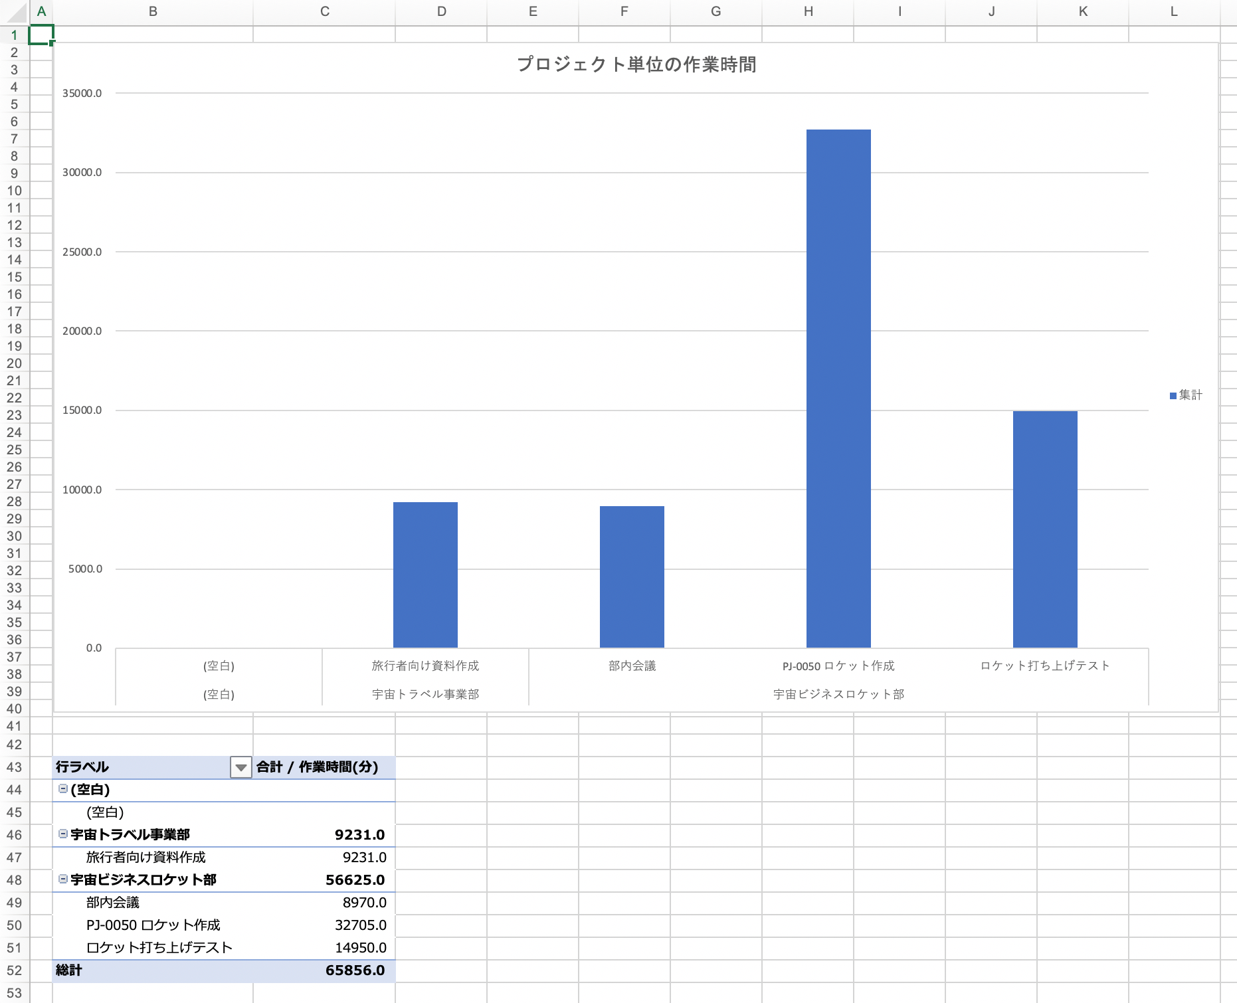1237x1003 pixels.
Task: Select the 32705.0 value cell
Action: (x=360, y=925)
